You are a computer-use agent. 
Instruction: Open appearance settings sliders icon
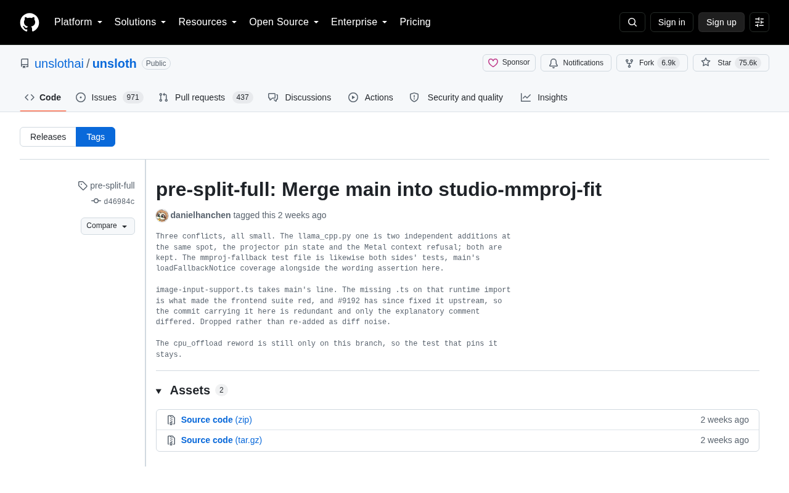pyautogui.click(x=759, y=22)
